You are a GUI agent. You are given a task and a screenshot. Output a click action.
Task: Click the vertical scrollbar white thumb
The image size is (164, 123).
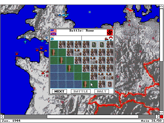[161, 35]
